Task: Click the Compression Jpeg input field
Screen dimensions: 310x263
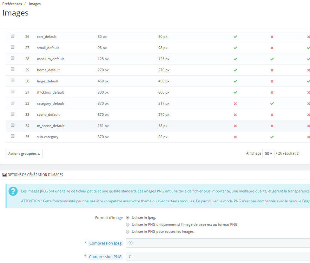Action: (218, 243)
